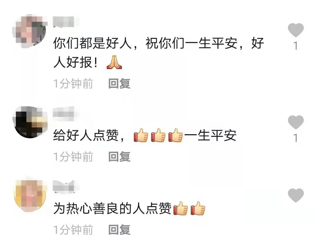317x244 pixels.
Task: Click the blurred username above 你们都是好人
Action: (x=64, y=22)
